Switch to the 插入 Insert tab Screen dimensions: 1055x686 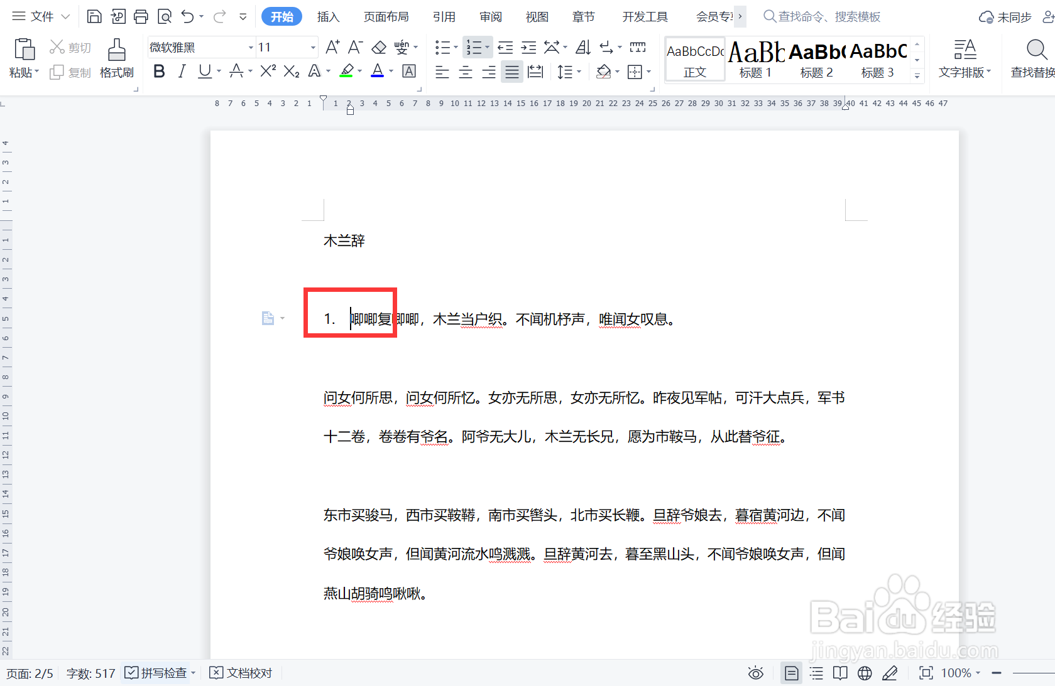328,17
